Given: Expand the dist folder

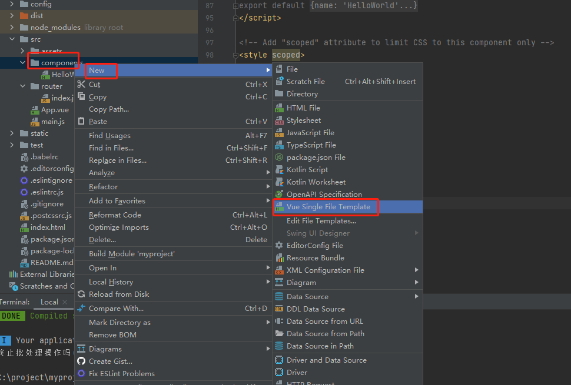Looking at the screenshot, I should click(12, 16).
